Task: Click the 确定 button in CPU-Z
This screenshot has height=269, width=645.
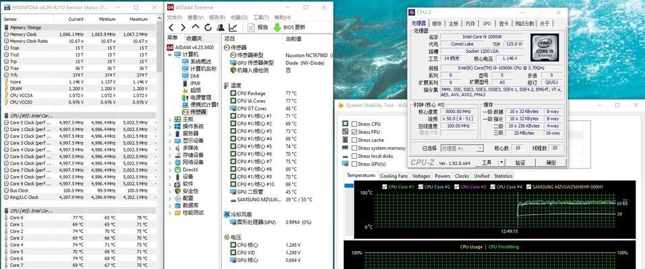Action: point(551,163)
